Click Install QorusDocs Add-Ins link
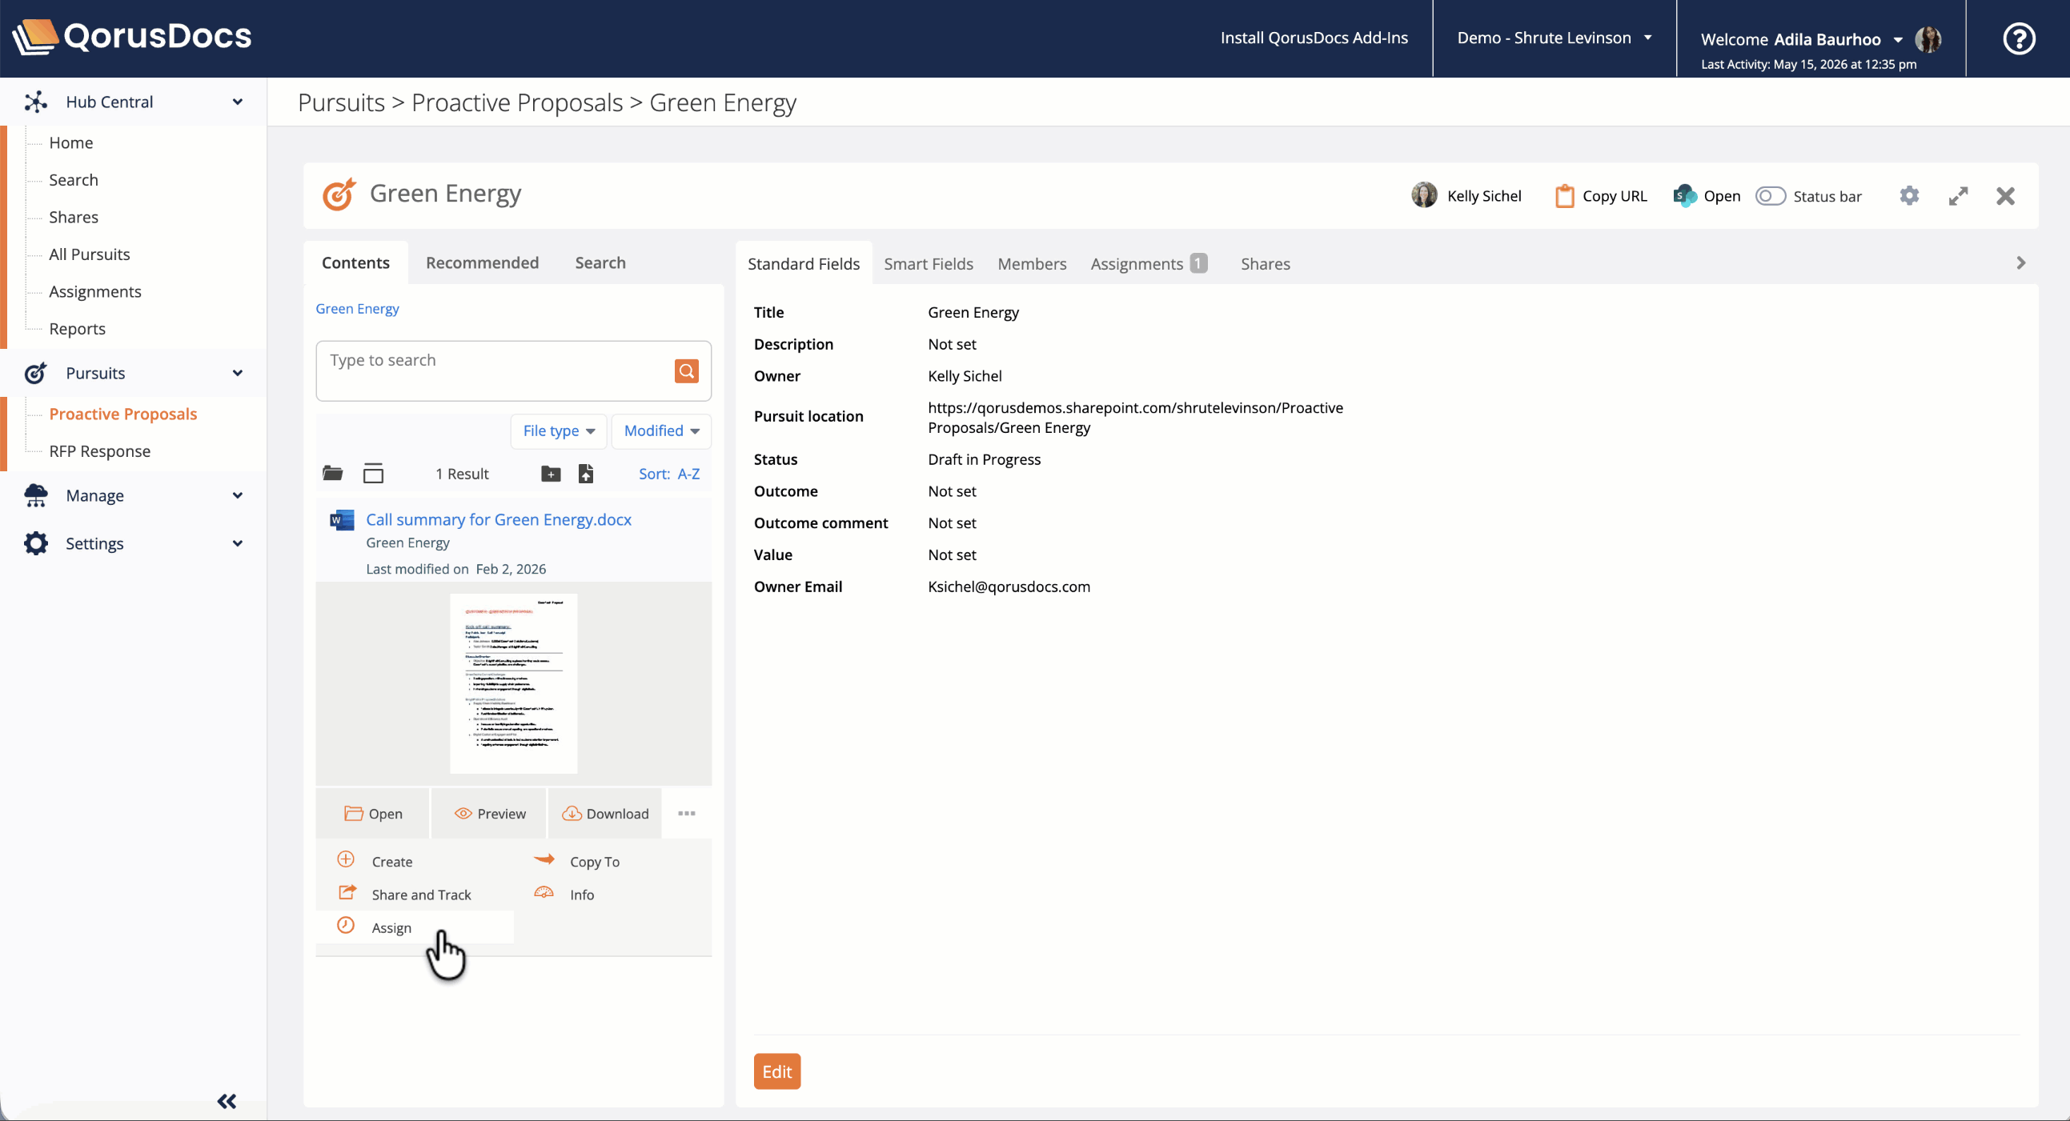This screenshot has height=1121, width=2070. pos(1314,38)
